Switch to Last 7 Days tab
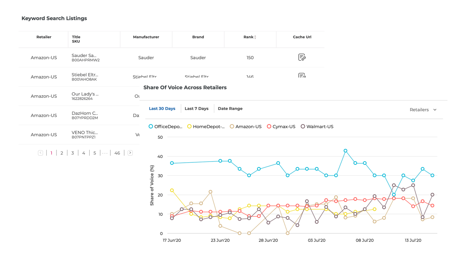 click(197, 108)
